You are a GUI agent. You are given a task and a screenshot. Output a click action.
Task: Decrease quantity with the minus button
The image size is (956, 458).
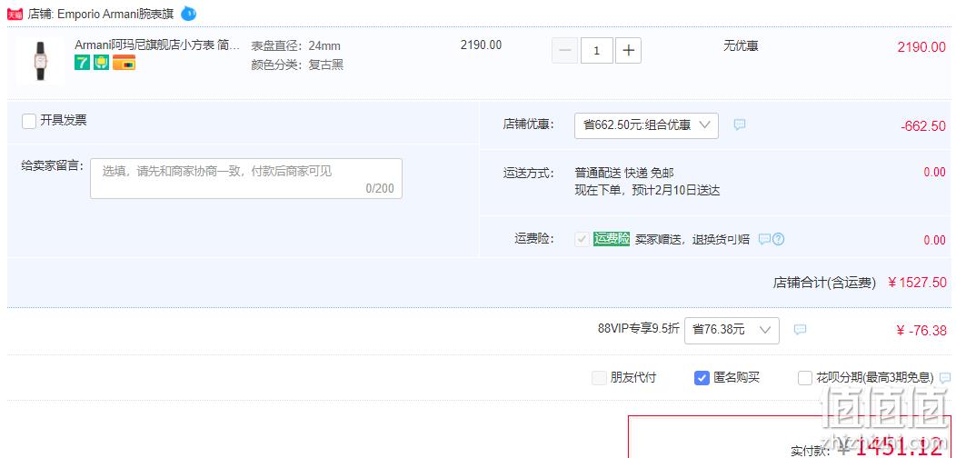(x=564, y=51)
